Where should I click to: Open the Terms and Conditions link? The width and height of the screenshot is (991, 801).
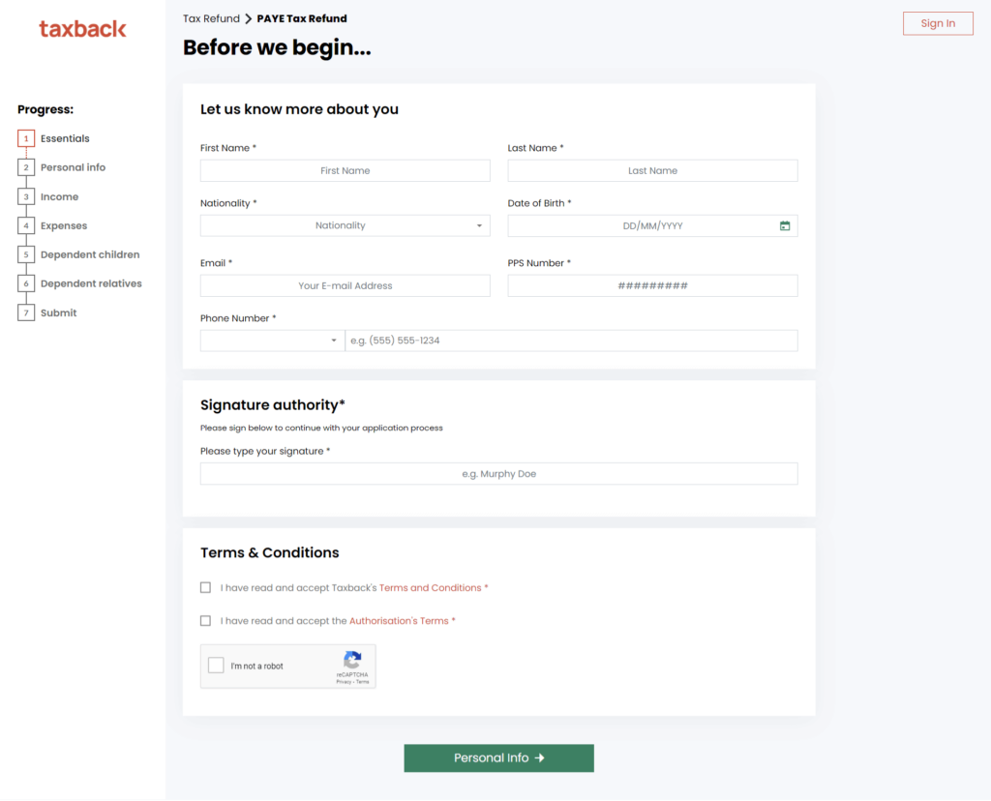(431, 588)
